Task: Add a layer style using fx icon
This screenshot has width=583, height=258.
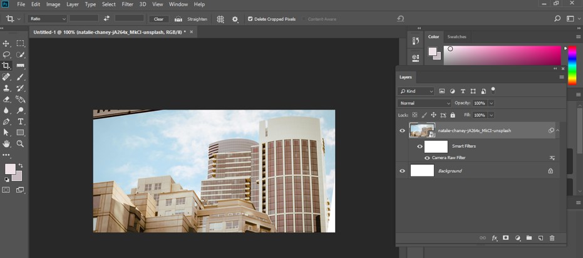Action: [494, 238]
